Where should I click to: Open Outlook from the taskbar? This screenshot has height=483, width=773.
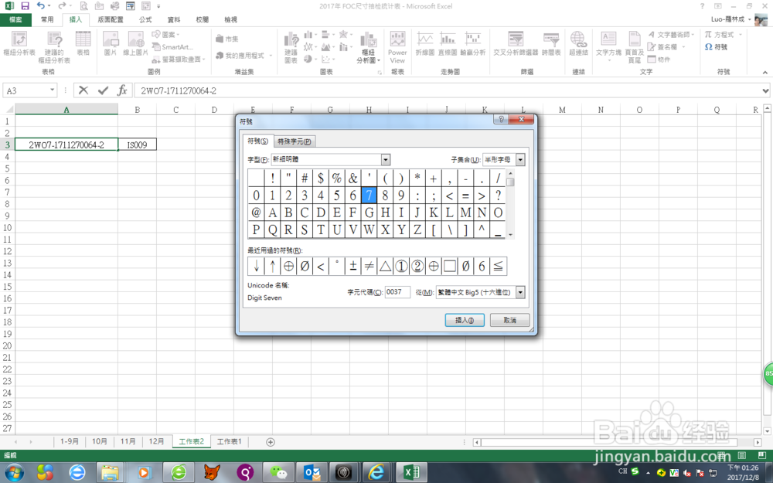click(312, 472)
